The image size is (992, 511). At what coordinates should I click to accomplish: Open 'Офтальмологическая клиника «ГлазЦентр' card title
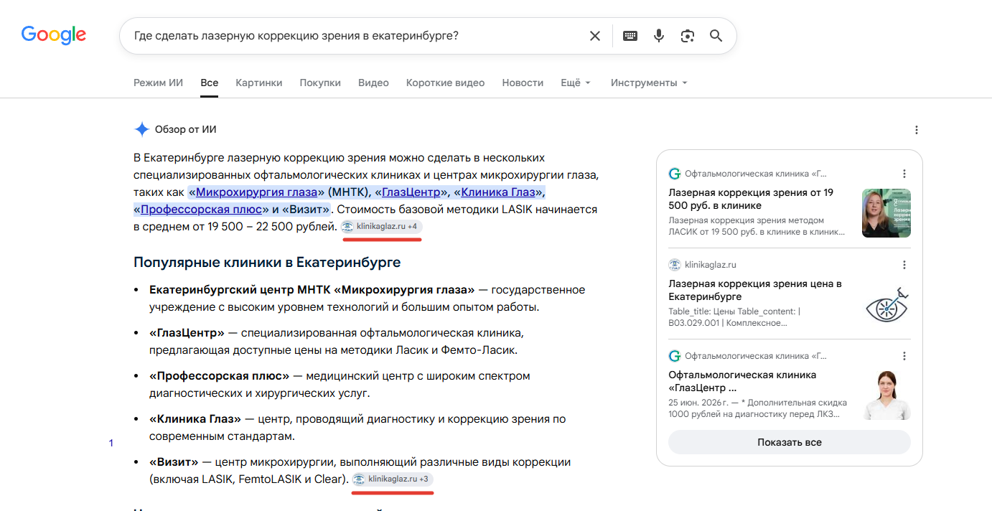(742, 381)
